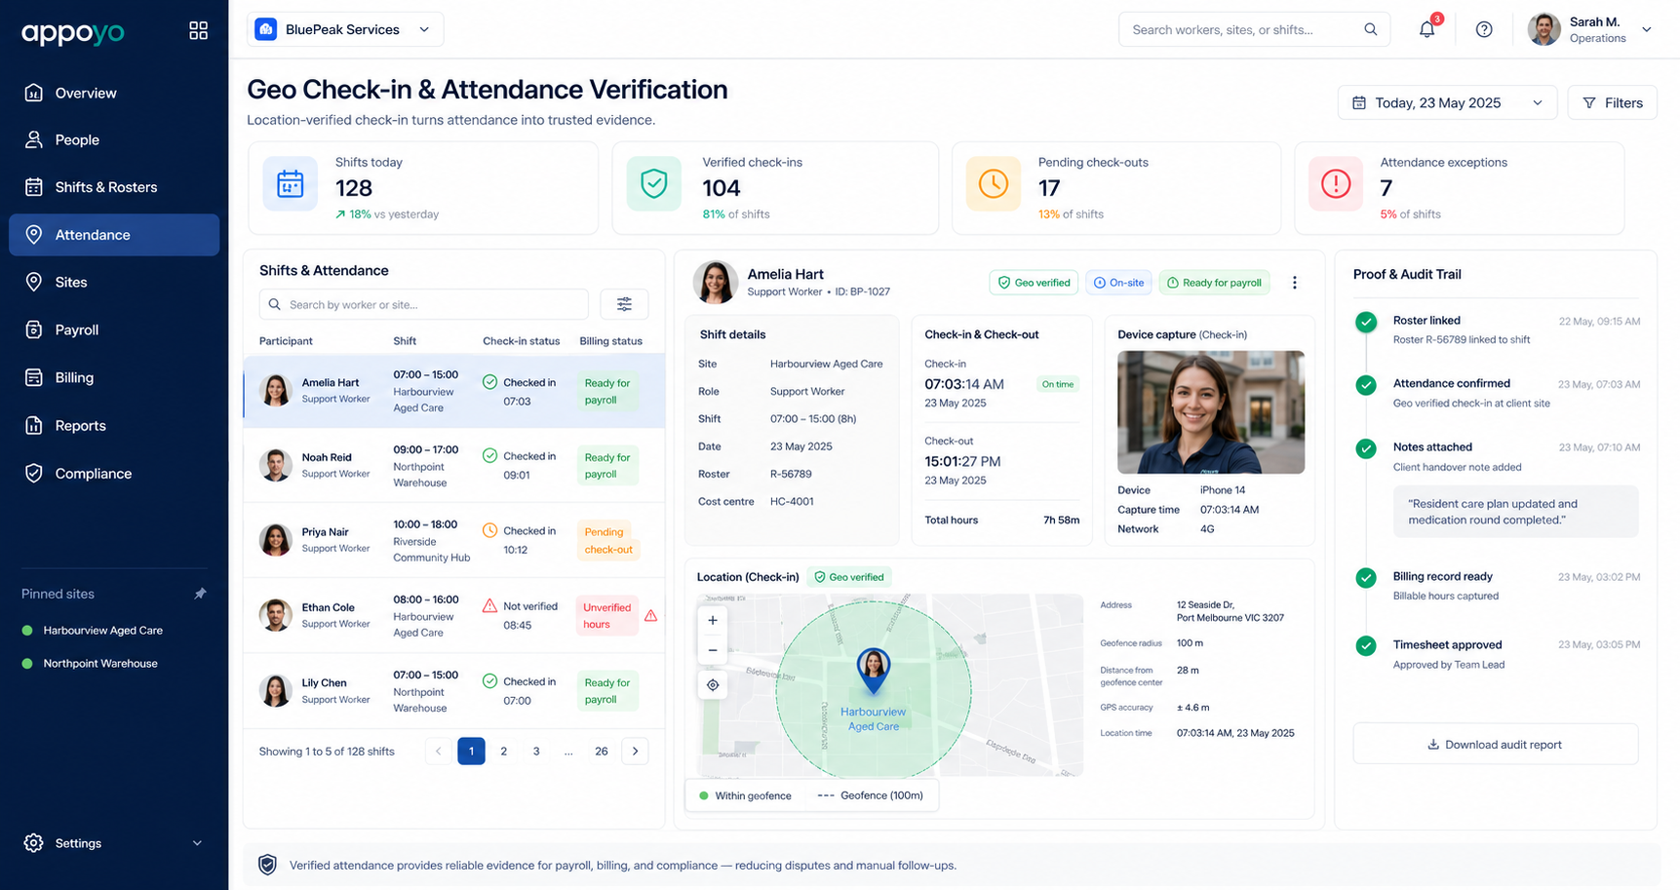Viewport: 1680px width, 890px height.
Task: Click the On time check-in badge
Action: click(x=1057, y=384)
